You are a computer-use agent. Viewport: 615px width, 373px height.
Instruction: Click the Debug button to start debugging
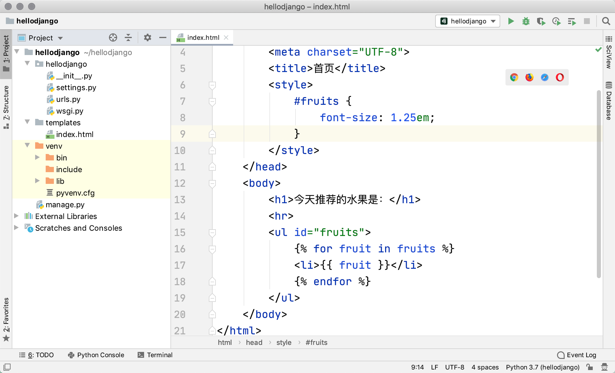pos(526,21)
